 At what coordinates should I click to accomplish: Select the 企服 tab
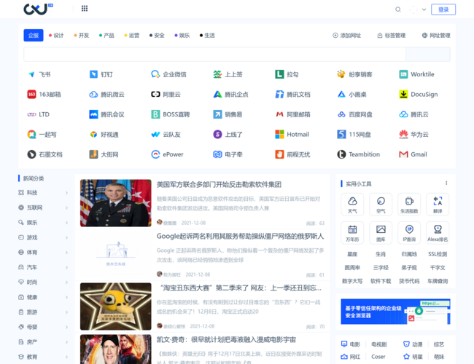[34, 36]
